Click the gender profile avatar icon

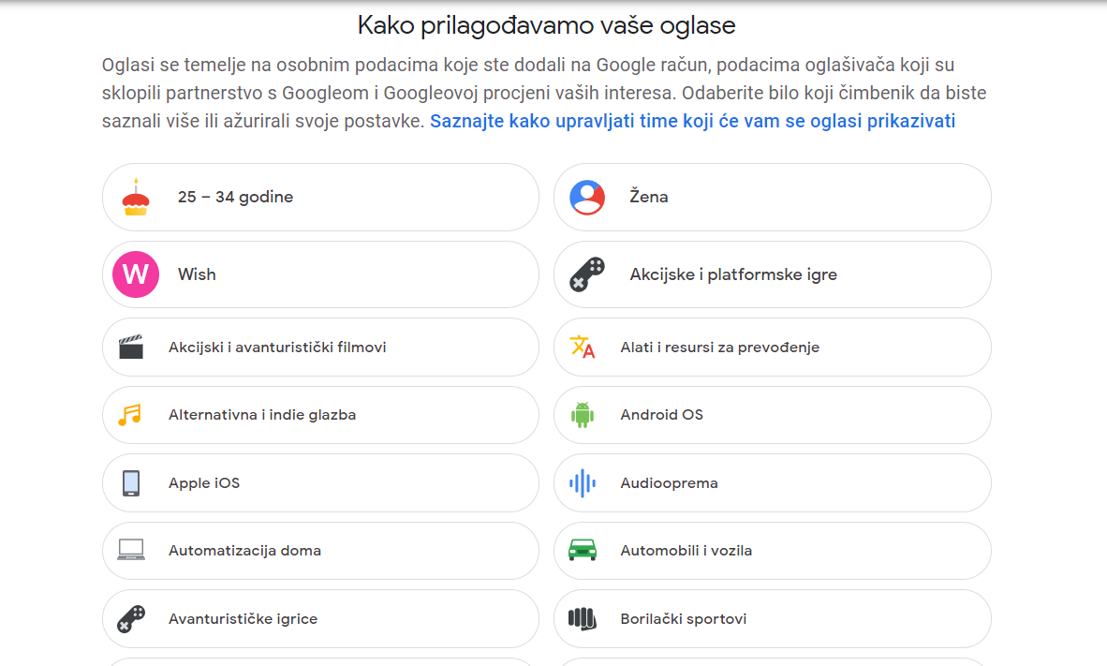coord(587,197)
